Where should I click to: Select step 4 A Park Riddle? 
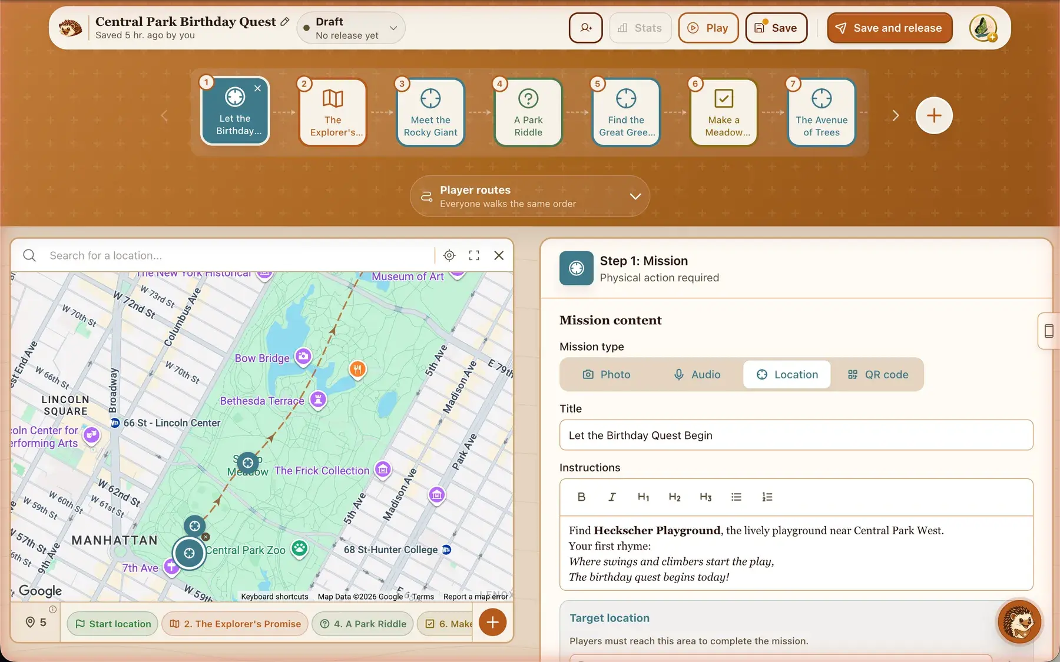[x=528, y=112]
